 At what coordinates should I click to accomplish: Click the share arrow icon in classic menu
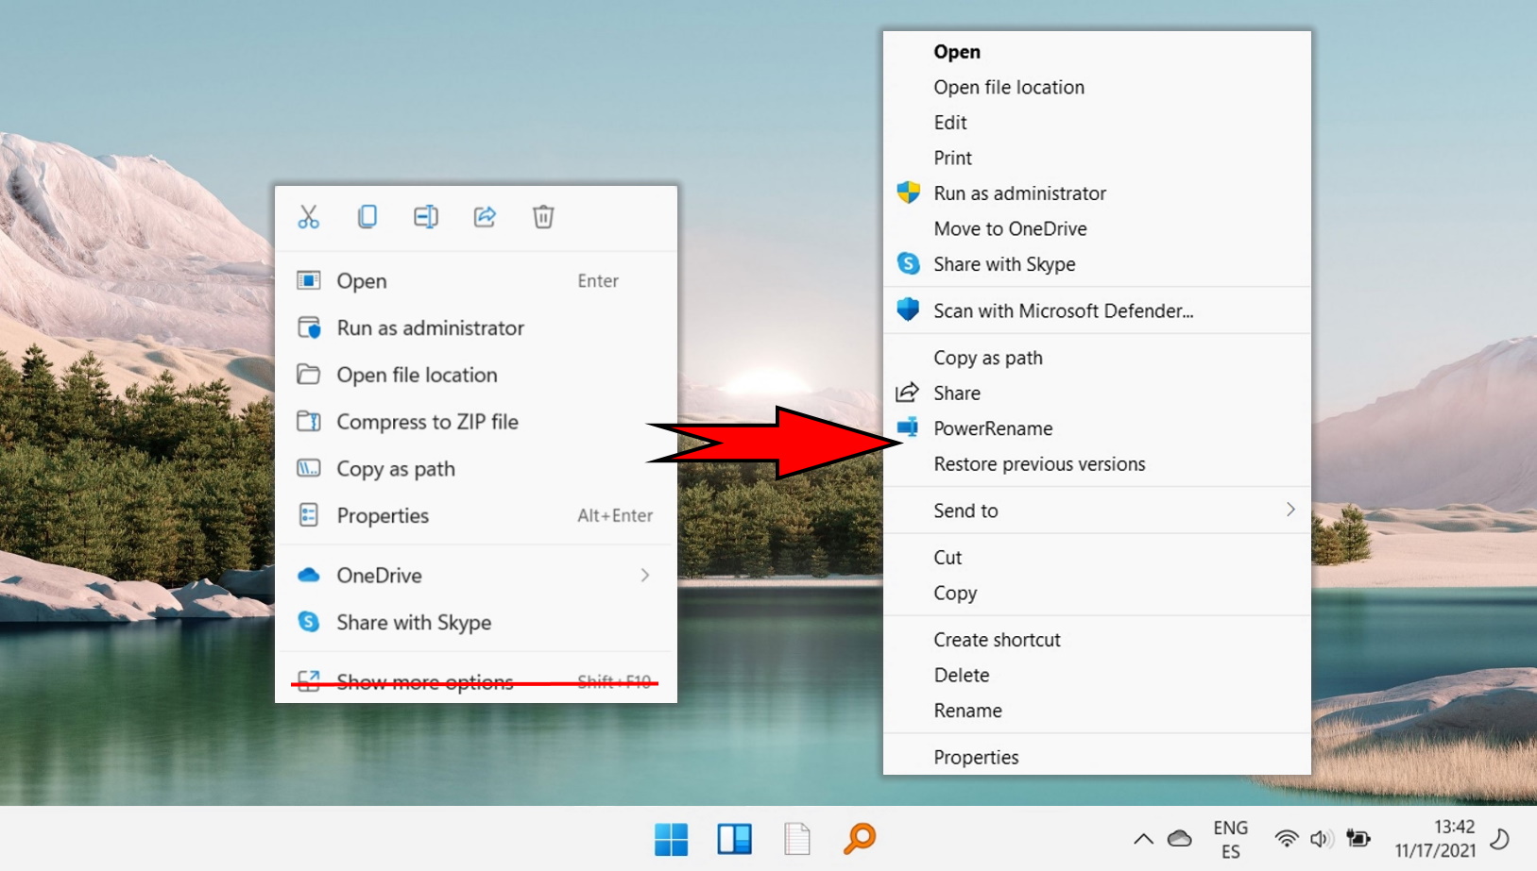coord(907,392)
